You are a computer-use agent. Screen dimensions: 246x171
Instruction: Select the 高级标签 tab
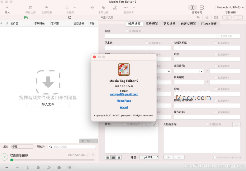coord(152,24)
